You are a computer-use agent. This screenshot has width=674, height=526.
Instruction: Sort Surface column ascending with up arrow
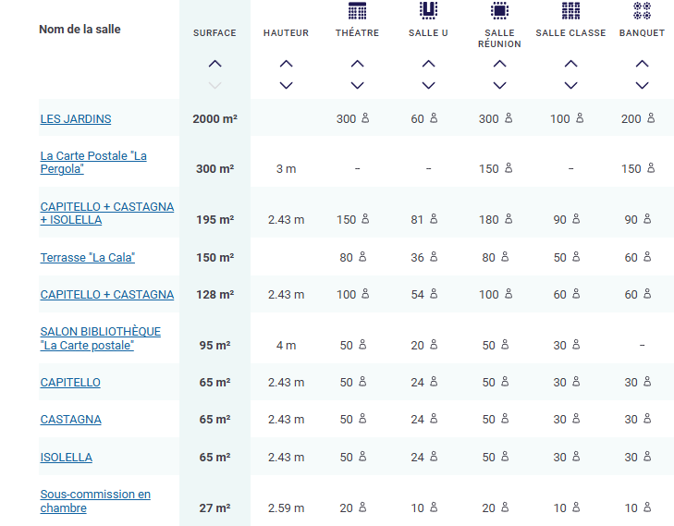click(214, 65)
